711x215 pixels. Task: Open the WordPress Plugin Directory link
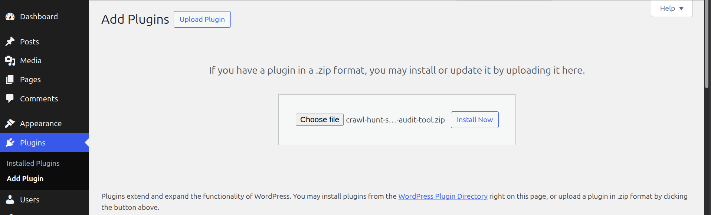(443, 196)
